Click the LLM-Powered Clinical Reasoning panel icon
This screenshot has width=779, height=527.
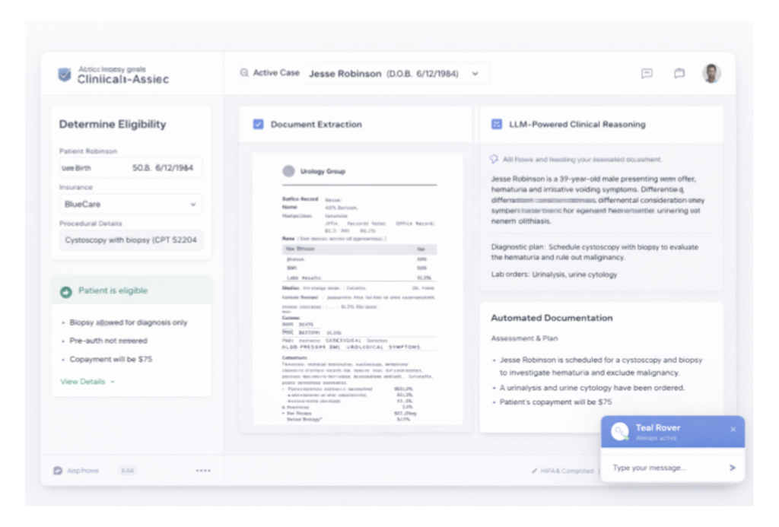coord(497,124)
